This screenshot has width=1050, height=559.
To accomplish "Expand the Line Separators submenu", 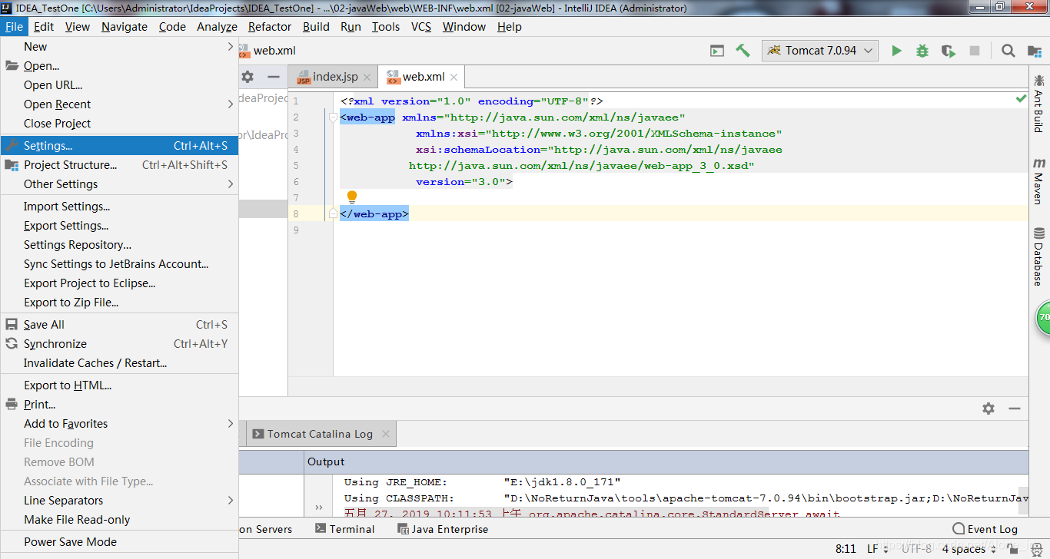I will pos(119,501).
